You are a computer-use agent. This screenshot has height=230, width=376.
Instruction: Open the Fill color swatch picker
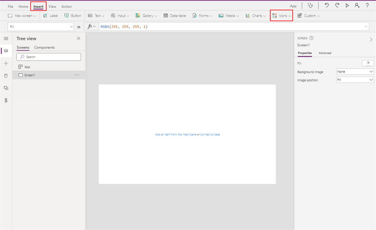368,63
